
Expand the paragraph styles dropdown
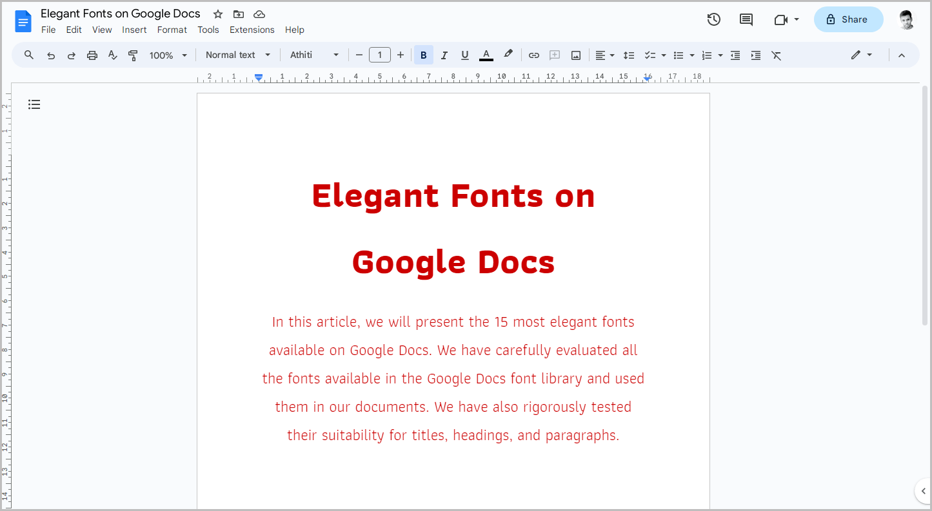pyautogui.click(x=237, y=55)
